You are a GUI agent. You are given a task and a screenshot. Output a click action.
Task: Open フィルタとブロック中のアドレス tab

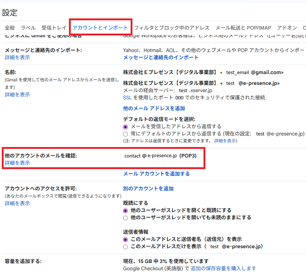coord(171,28)
